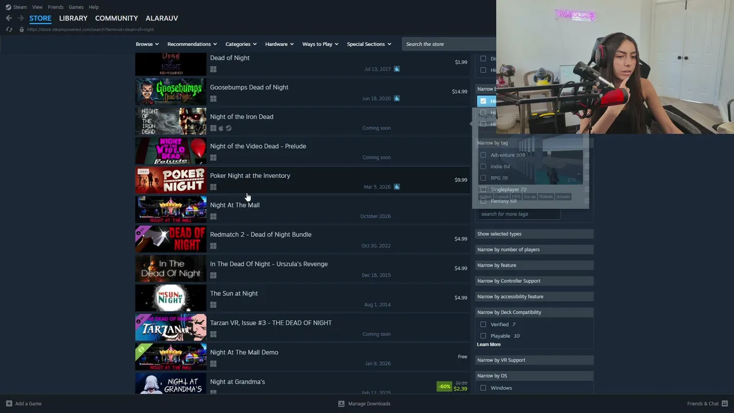734x413 pixels.
Task: Open the Night at Grandma's game title
Action: (237, 382)
